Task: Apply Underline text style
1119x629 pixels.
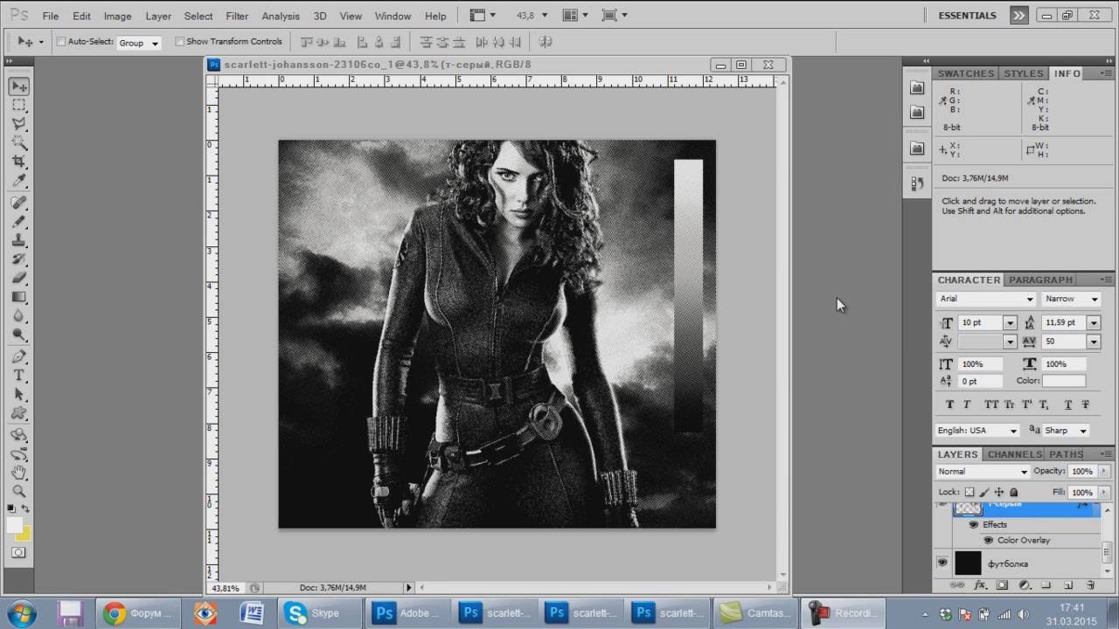Action: (x=1067, y=404)
